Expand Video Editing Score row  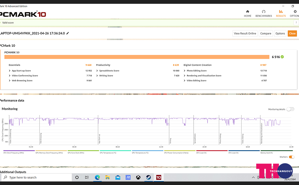[x=184, y=81]
